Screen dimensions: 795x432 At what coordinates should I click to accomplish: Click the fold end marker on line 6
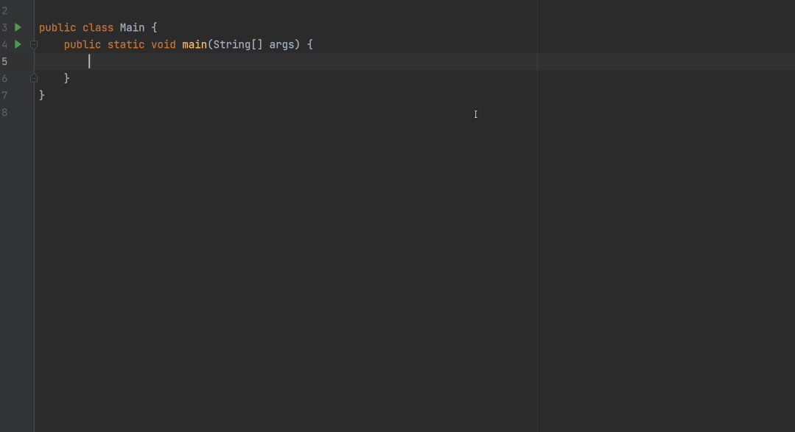34,78
